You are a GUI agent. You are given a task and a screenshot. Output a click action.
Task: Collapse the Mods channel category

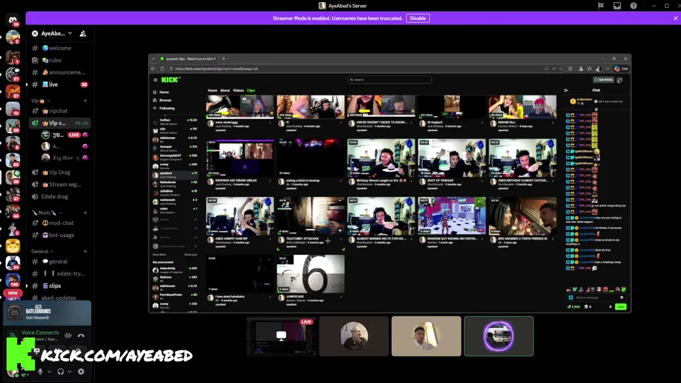47,213
